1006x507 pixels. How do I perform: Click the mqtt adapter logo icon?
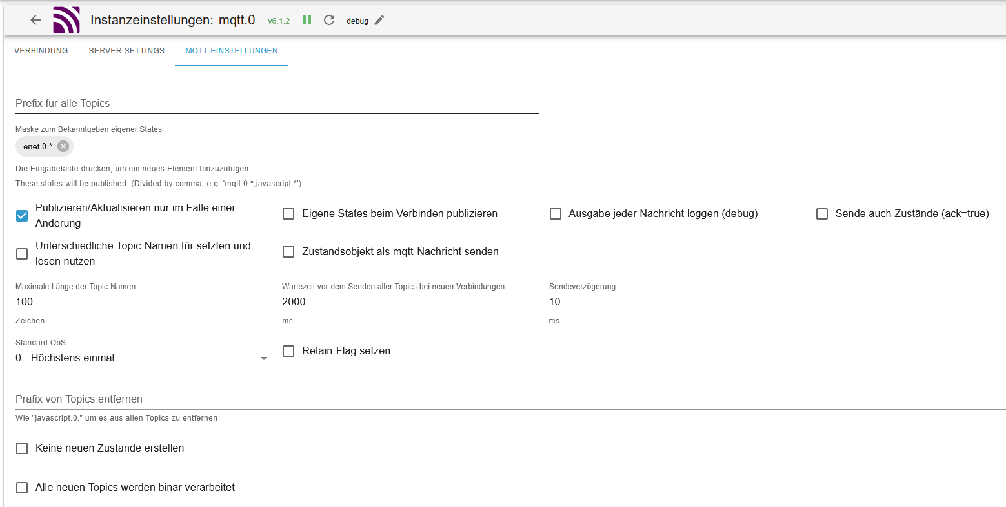pos(66,20)
